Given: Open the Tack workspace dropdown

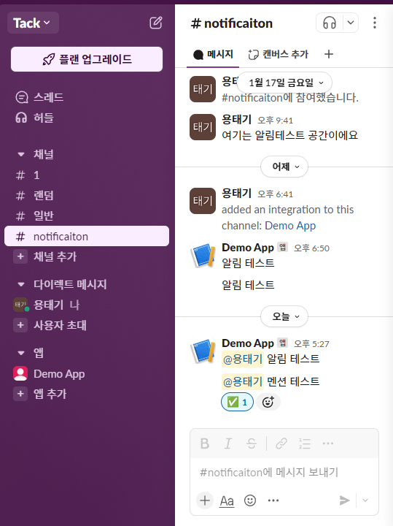Looking at the screenshot, I should tap(33, 23).
